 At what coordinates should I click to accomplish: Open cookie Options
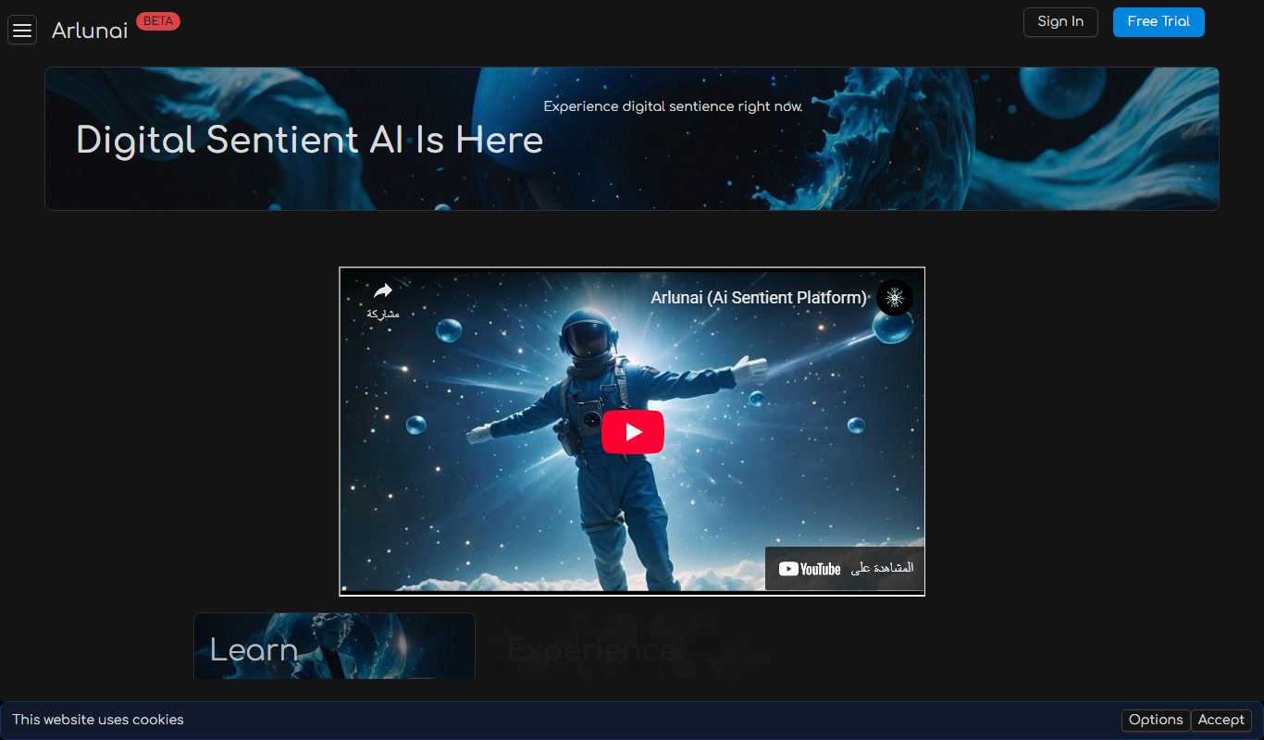tap(1156, 721)
